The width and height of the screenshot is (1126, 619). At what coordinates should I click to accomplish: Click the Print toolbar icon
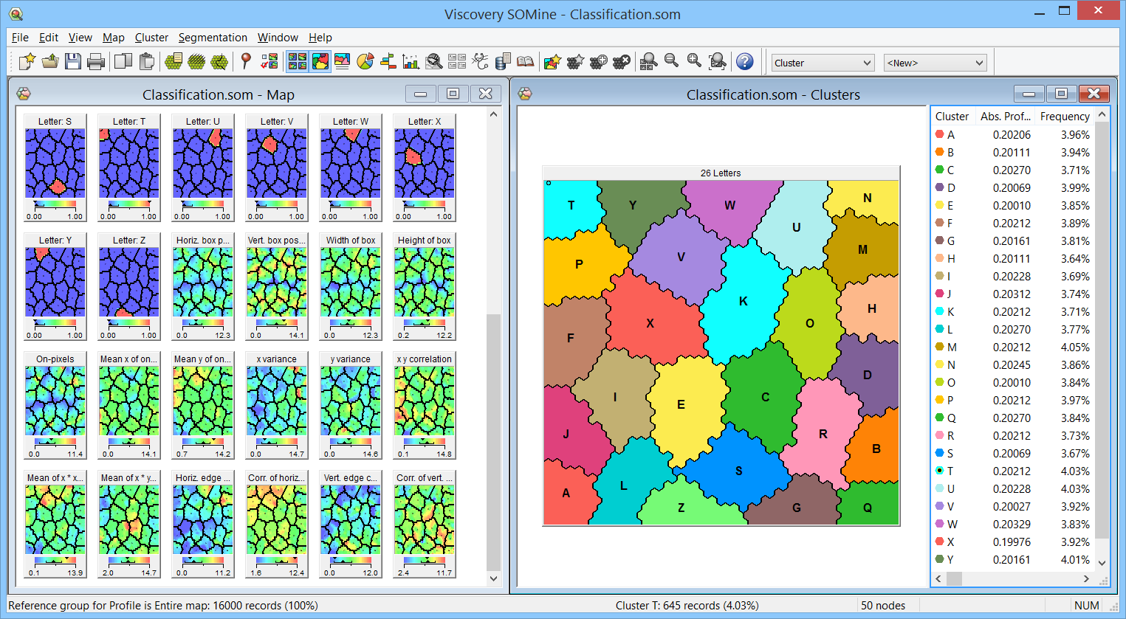(x=96, y=62)
